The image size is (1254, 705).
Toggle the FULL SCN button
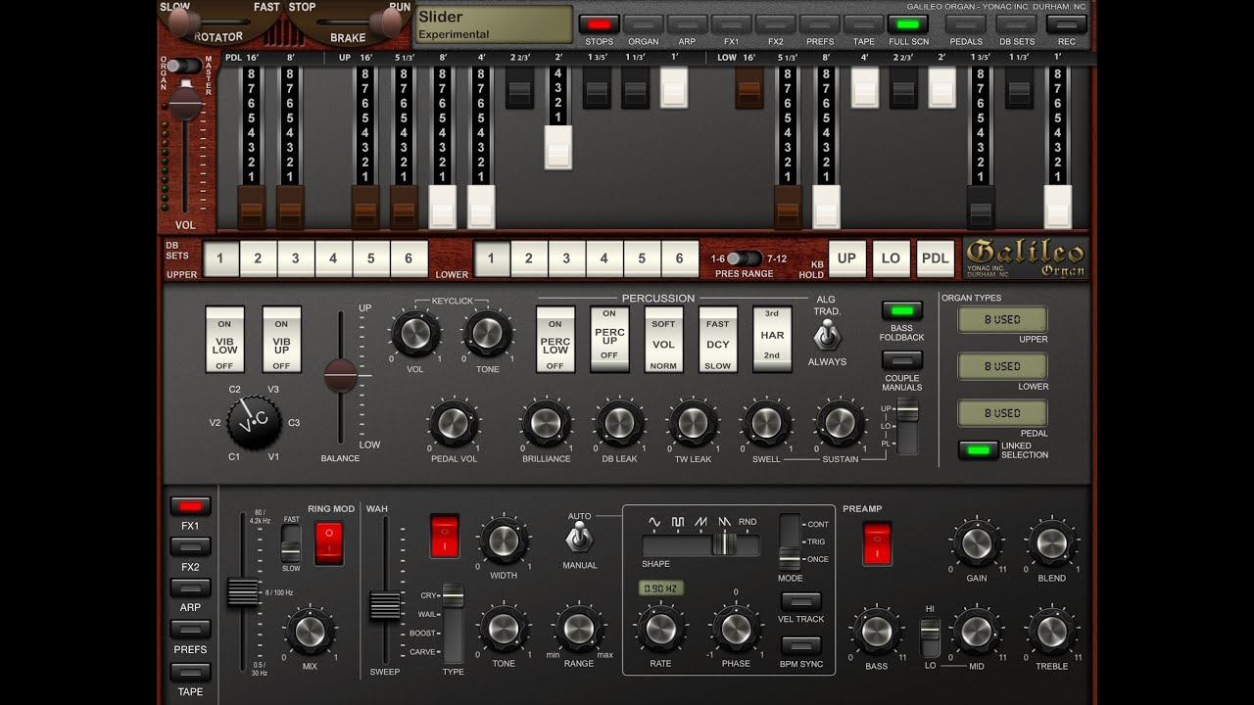click(x=908, y=24)
